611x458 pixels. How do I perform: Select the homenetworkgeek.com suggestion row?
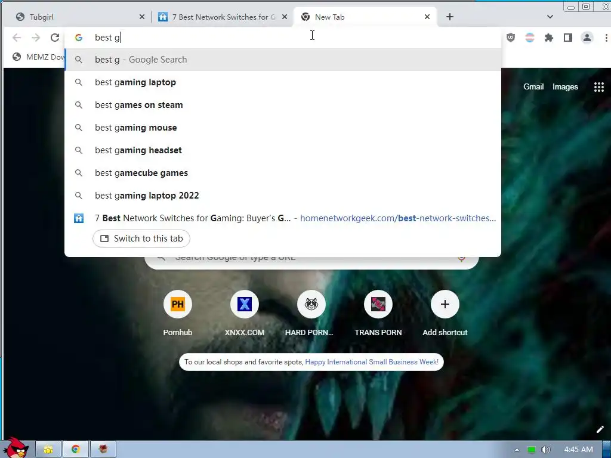283,218
